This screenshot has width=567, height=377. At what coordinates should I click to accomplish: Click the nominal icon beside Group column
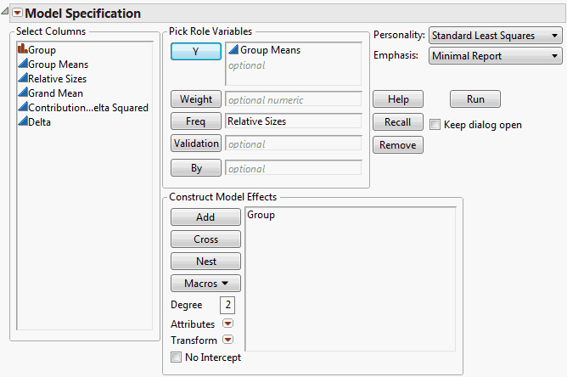pyautogui.click(x=22, y=50)
